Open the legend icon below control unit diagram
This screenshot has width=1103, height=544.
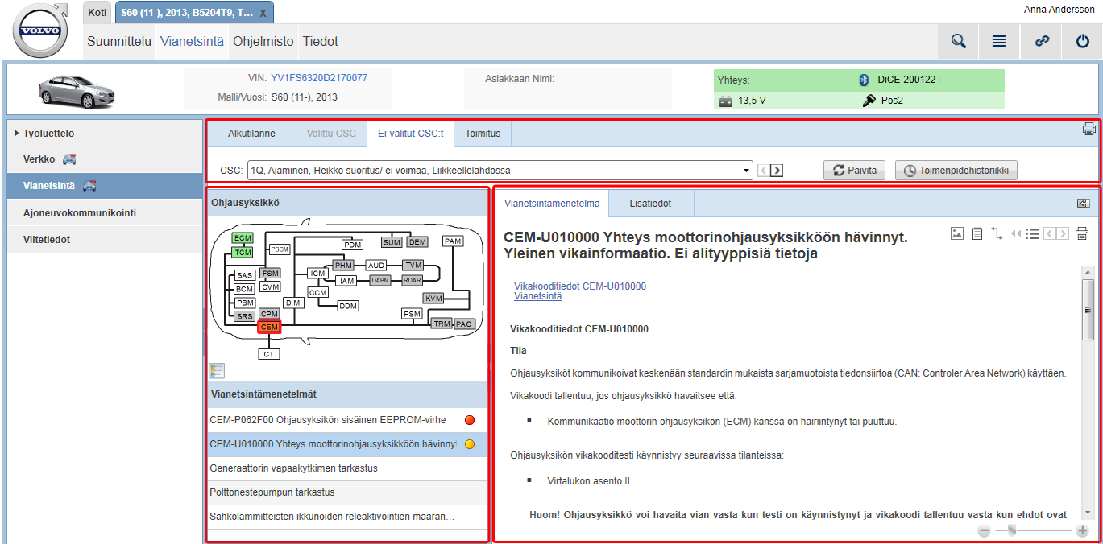pos(217,371)
